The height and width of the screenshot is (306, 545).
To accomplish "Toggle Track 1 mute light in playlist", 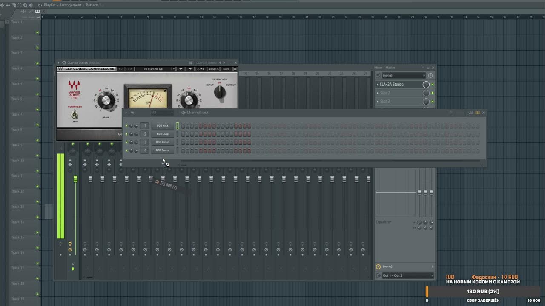I will pyautogui.click(x=37, y=32).
